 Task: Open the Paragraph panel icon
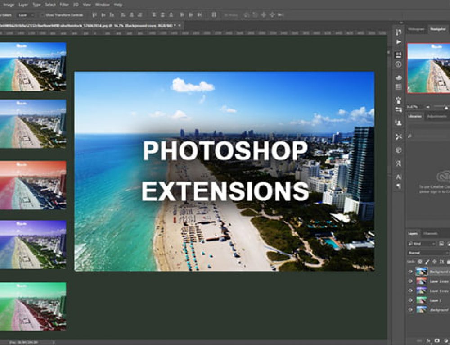pyautogui.click(x=398, y=186)
